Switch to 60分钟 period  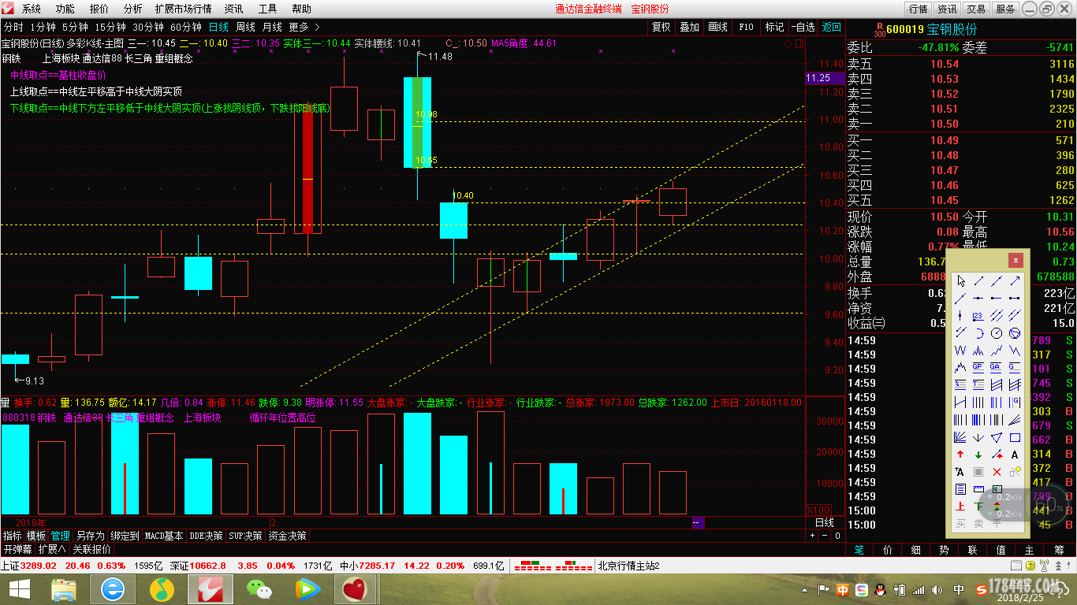(x=186, y=27)
